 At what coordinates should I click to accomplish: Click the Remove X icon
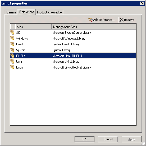pos(121,20)
